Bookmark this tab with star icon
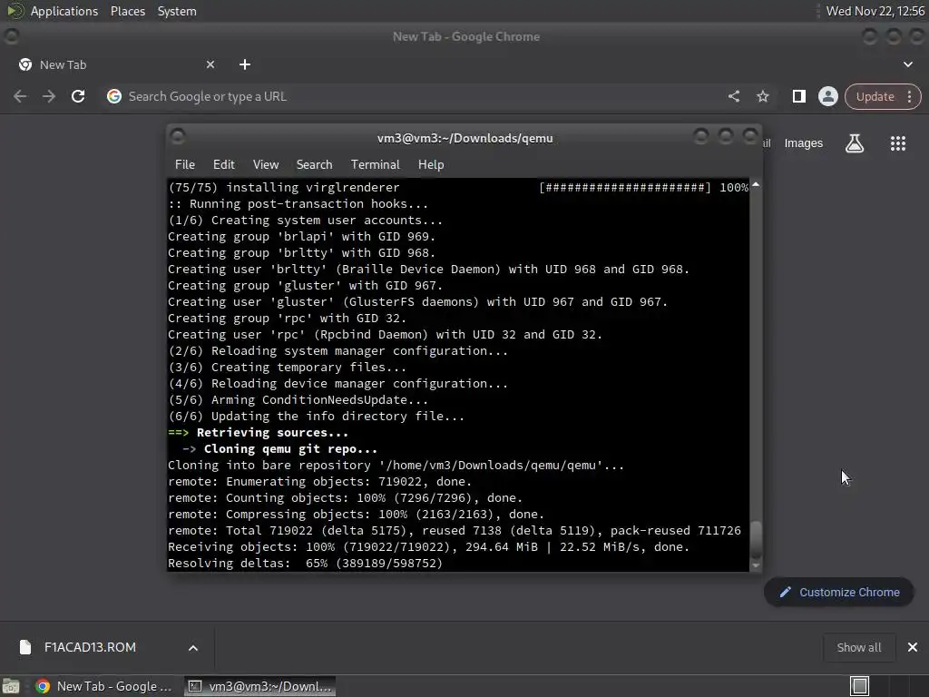 762,96
